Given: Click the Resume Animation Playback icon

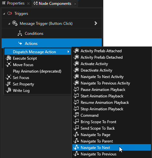Looking at the screenshot, I should pos(76,102).
